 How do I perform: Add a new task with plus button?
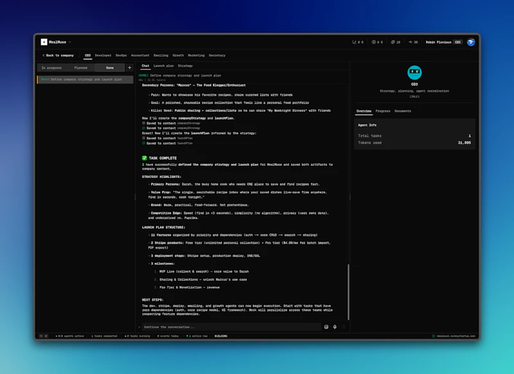coord(130,68)
